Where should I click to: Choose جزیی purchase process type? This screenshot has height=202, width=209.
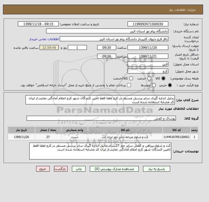click(x=170, y=85)
